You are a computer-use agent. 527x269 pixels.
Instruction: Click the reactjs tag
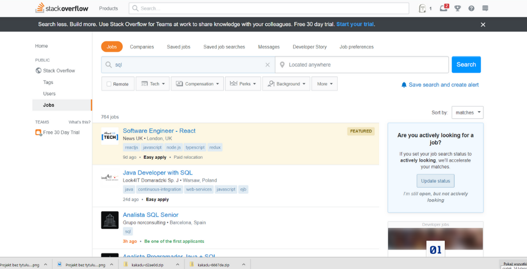tap(131, 147)
